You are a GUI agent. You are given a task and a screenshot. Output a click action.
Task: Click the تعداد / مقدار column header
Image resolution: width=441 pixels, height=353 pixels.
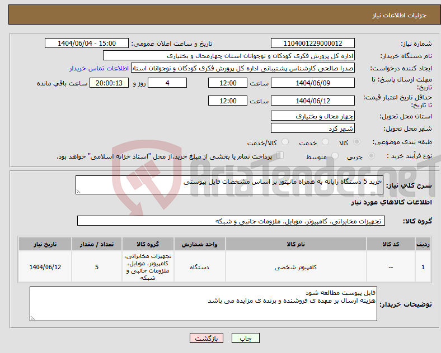coord(97,244)
